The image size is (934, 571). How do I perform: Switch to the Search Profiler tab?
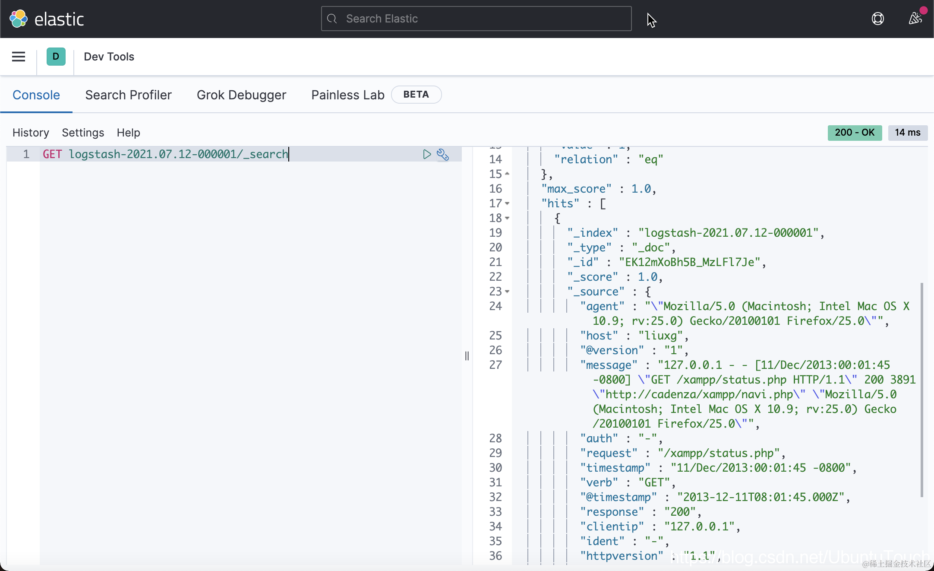[x=128, y=95]
